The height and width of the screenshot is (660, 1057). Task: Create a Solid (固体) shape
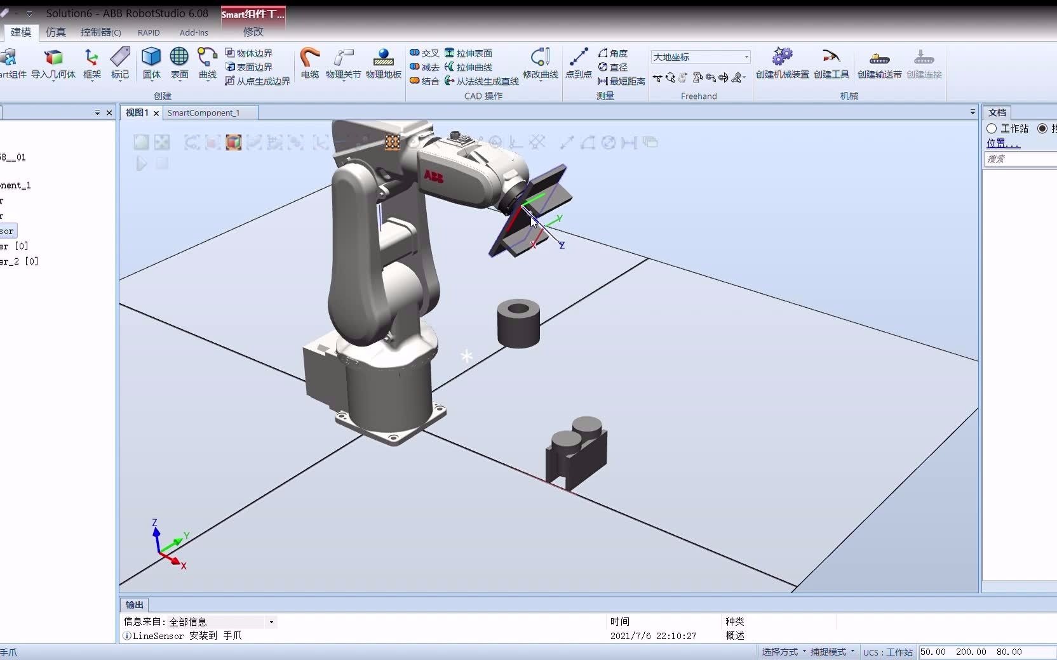click(151, 63)
